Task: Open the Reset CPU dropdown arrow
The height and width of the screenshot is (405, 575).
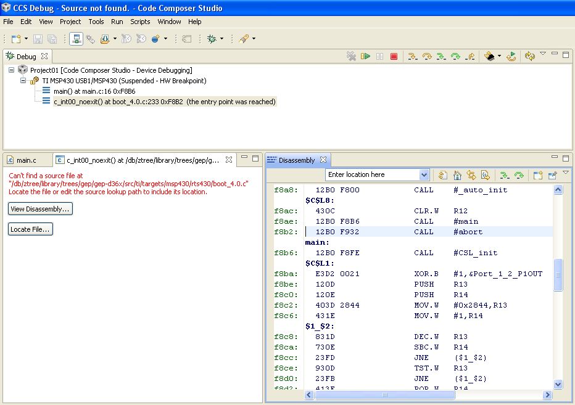Action: [499, 57]
